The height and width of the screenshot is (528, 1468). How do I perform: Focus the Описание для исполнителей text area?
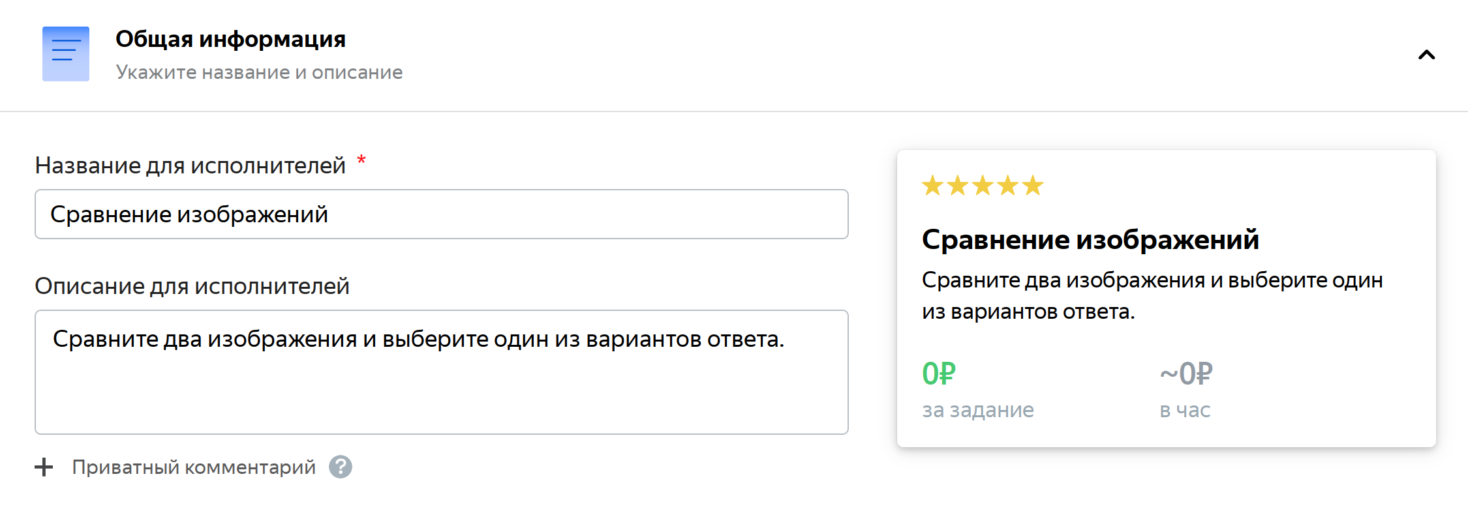[442, 372]
